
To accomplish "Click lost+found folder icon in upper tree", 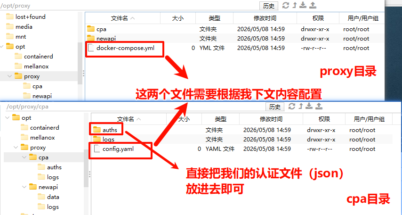I will pos(10,17).
